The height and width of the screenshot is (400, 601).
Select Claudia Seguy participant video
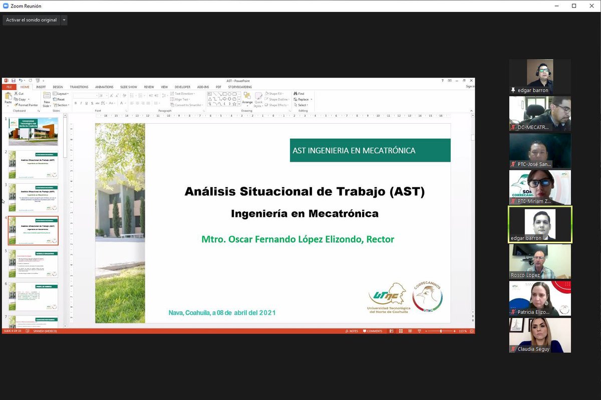[540, 335]
